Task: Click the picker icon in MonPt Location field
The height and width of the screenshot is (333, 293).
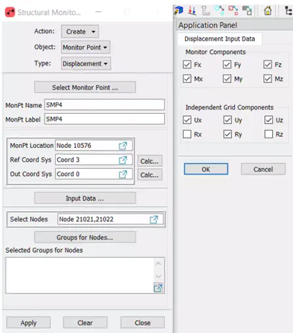Action: [x=123, y=146]
